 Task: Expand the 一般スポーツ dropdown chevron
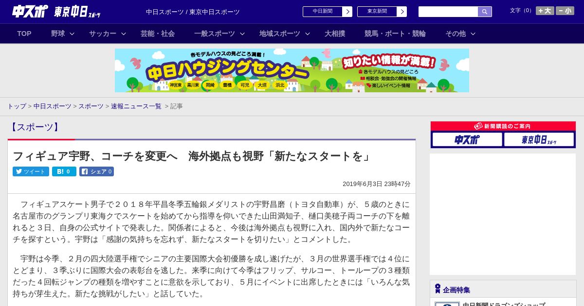[242, 34]
